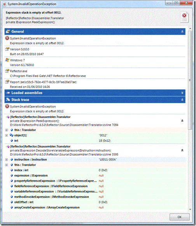Image resolution: width=196 pixels, height=226 pixels.
Task: Click the Stack trace header icon
Action: coord(8,100)
